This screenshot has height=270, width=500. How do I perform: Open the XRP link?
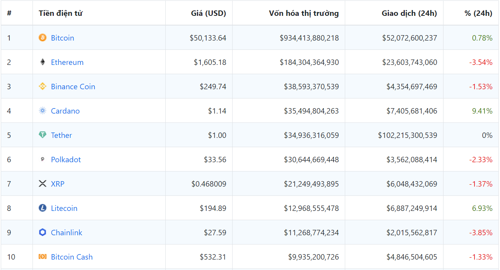coord(58,184)
